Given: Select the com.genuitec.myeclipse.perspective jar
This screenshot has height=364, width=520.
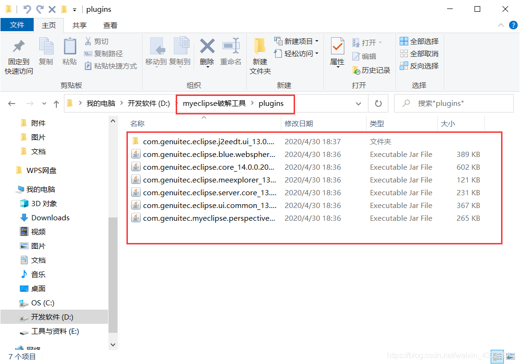Looking at the screenshot, I should point(209,218).
